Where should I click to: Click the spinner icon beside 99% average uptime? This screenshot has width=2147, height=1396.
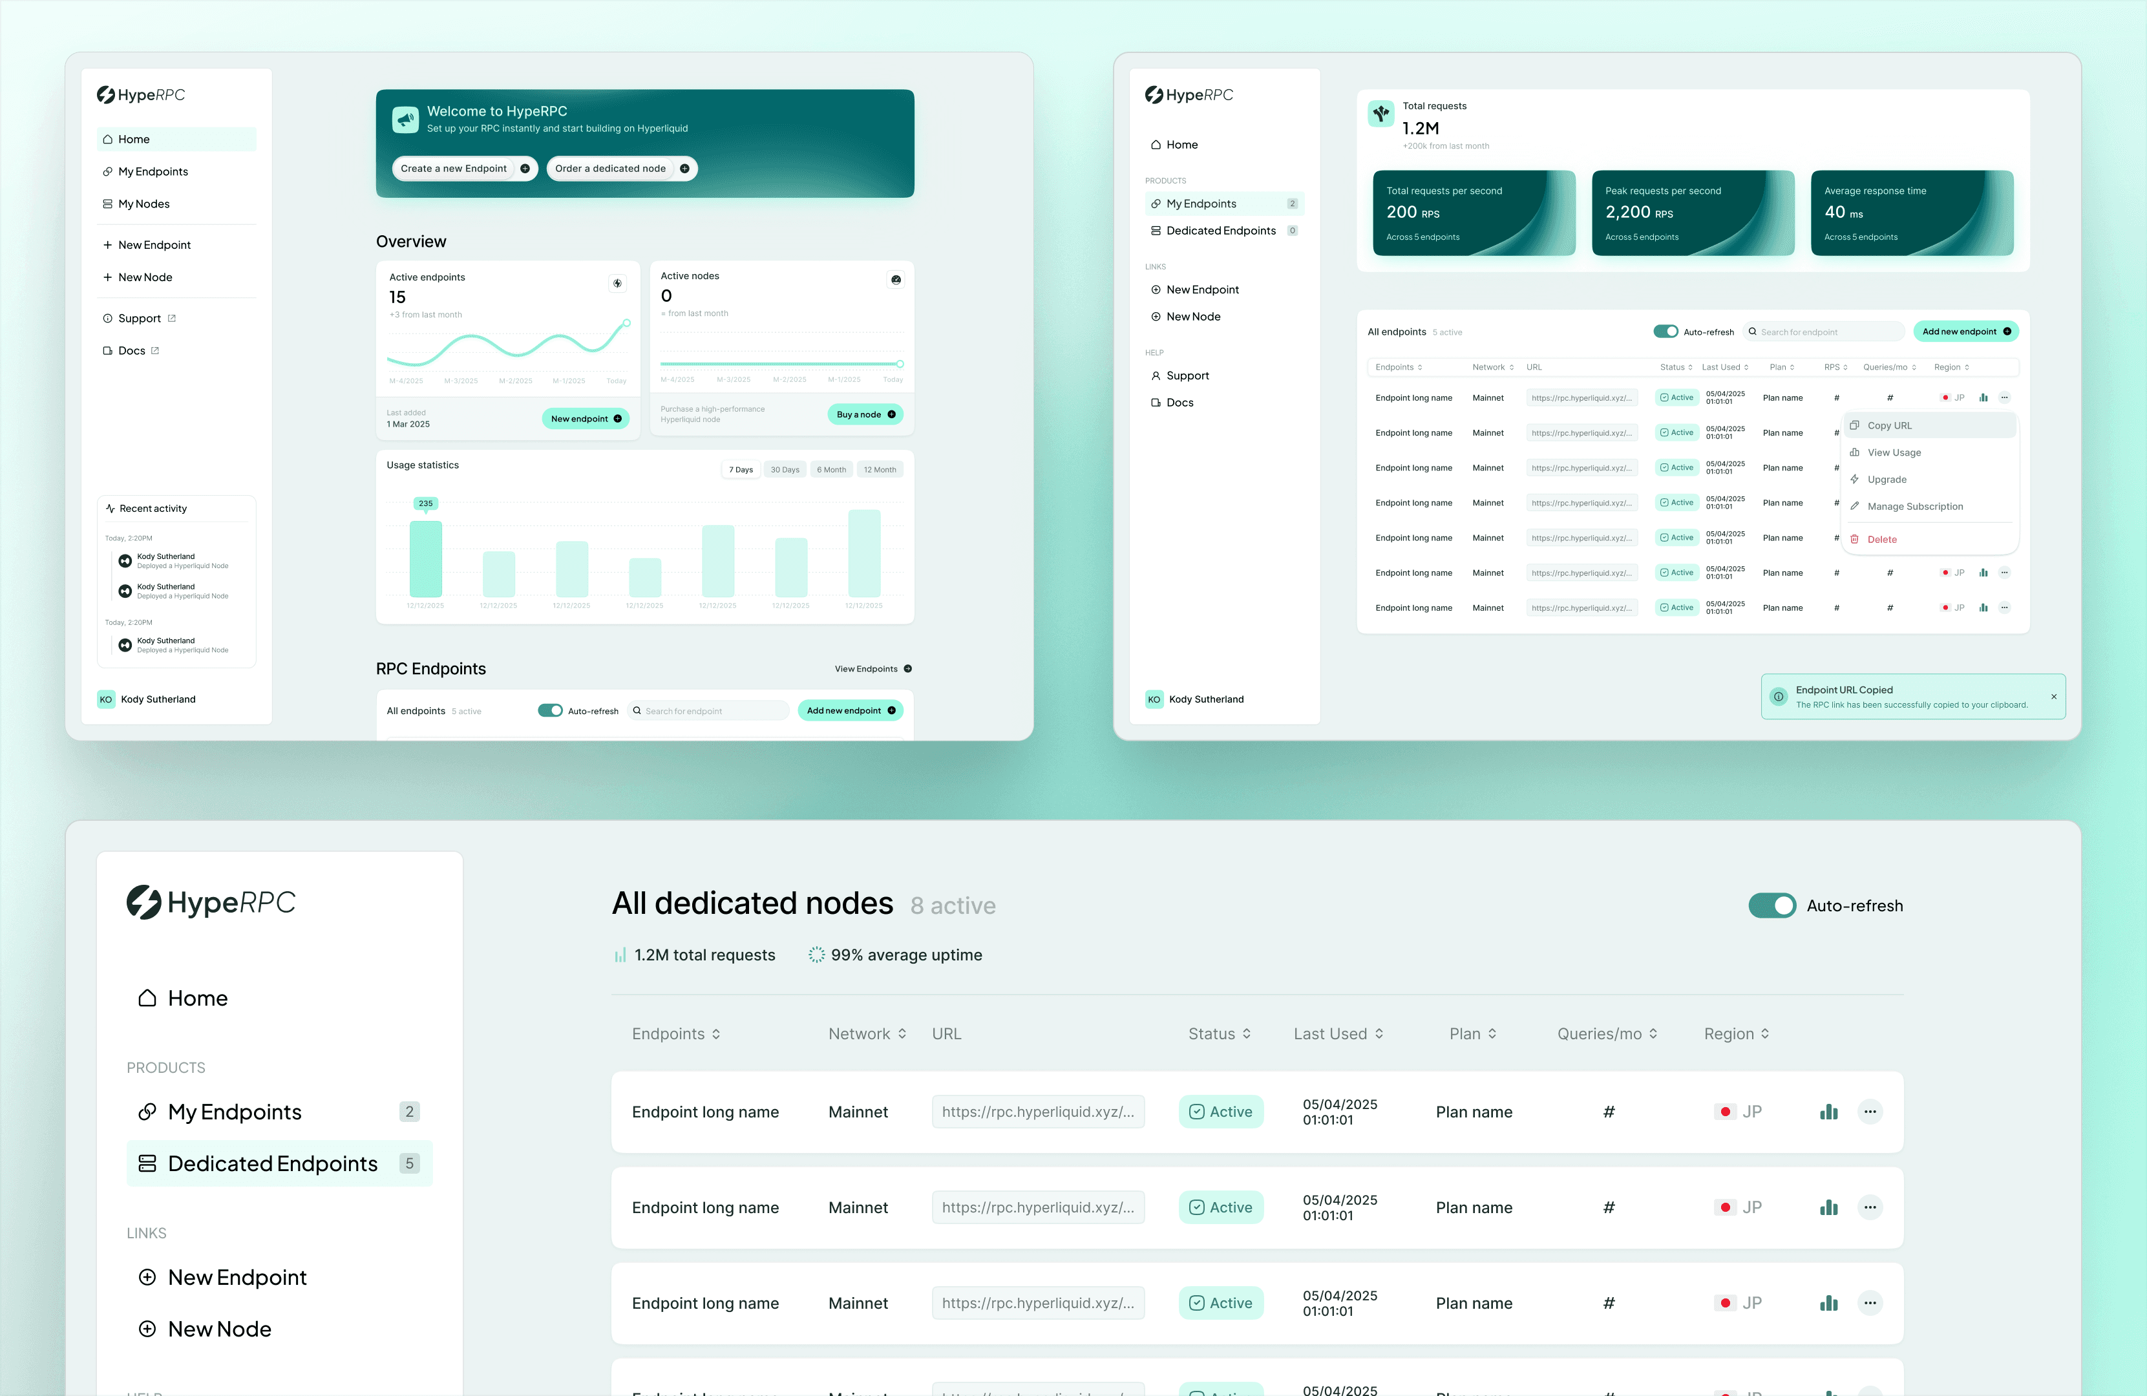816,955
